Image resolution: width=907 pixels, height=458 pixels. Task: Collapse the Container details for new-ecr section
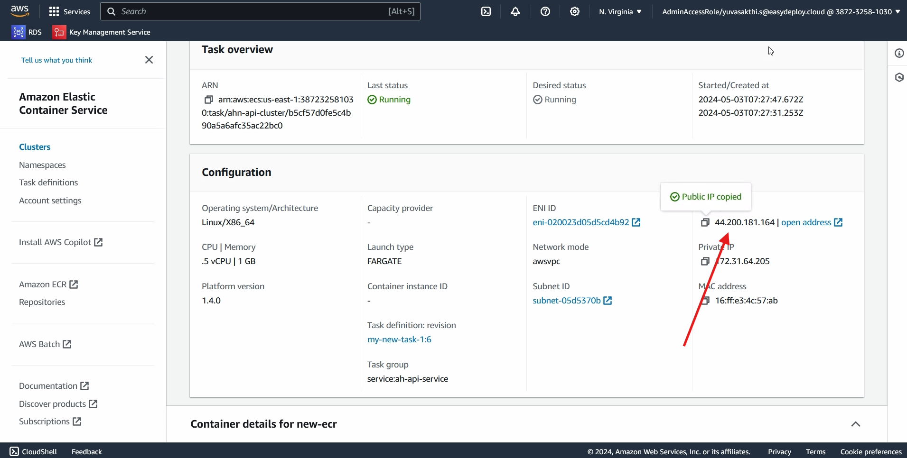tap(856, 424)
